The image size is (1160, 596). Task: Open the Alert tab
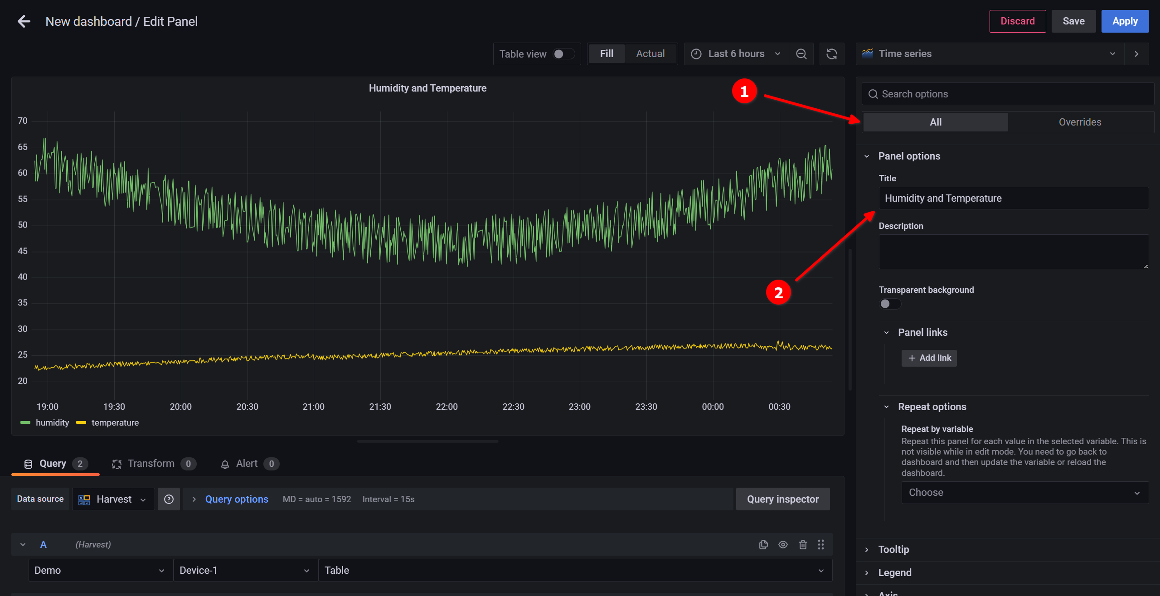[249, 464]
